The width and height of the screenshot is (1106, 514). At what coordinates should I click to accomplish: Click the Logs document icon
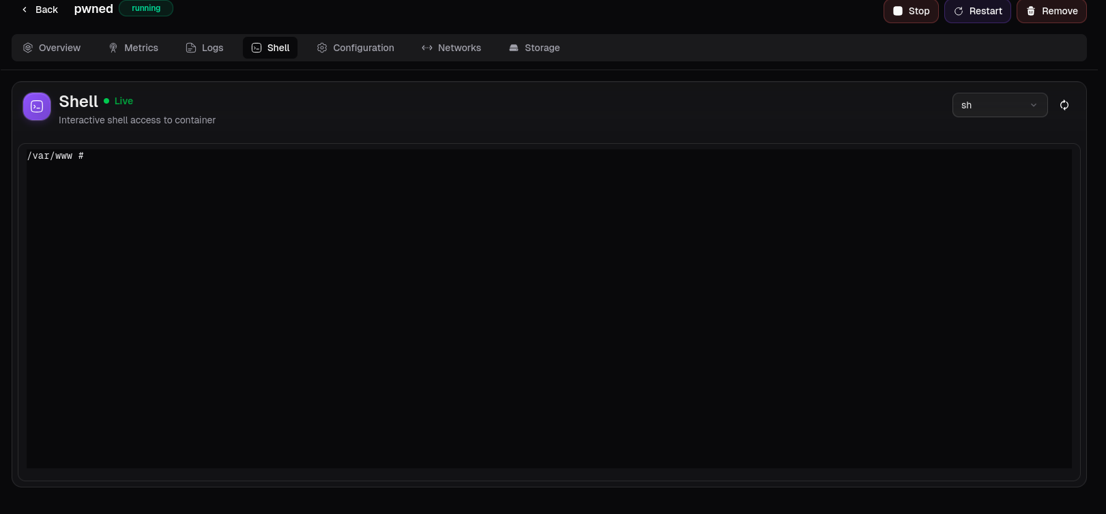point(191,48)
